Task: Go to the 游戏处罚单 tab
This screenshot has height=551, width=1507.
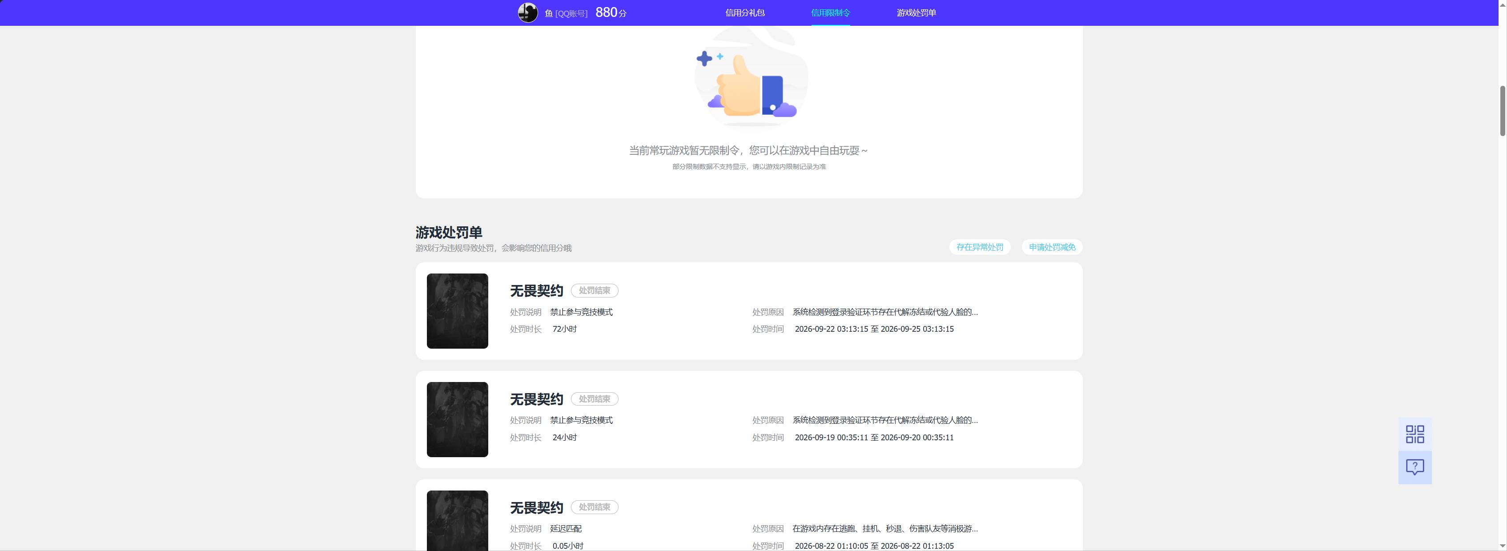Action: pyautogui.click(x=916, y=13)
